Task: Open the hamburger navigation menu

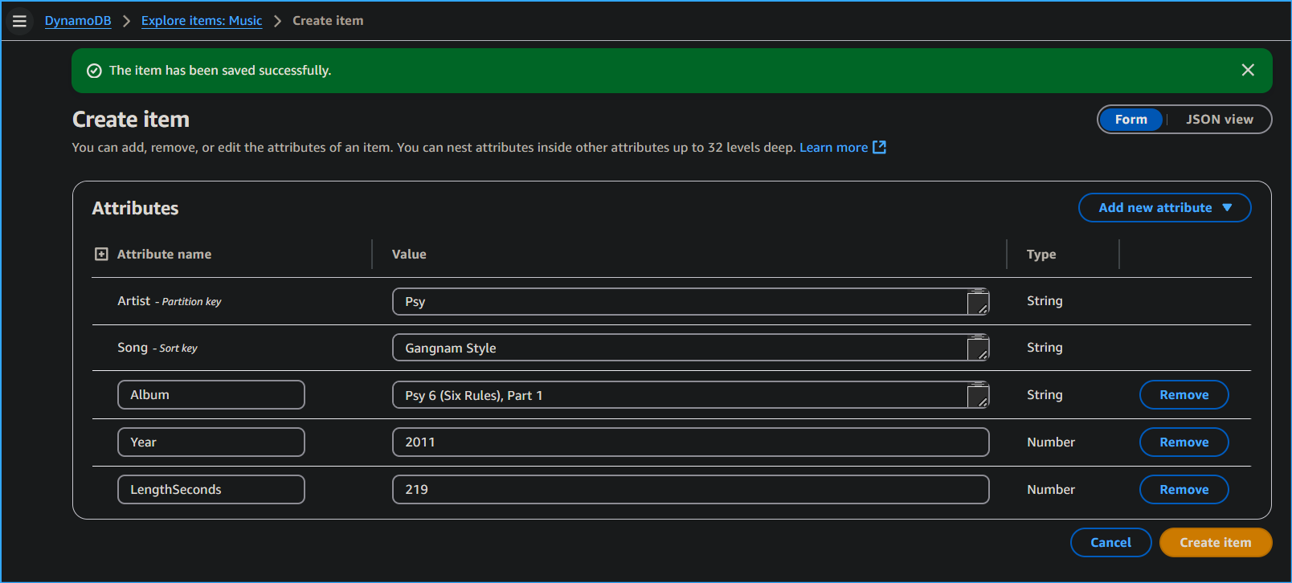Action: tap(19, 21)
